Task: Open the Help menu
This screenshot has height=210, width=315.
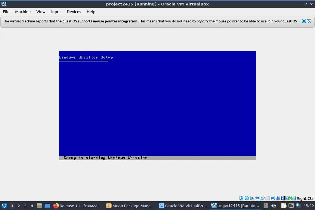Action: 91,12
